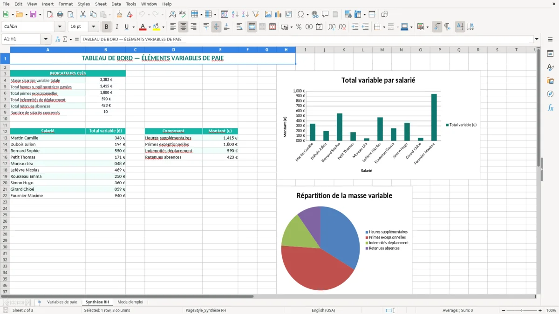Insert an image
This screenshot has width=559, height=314.
(x=268, y=14)
